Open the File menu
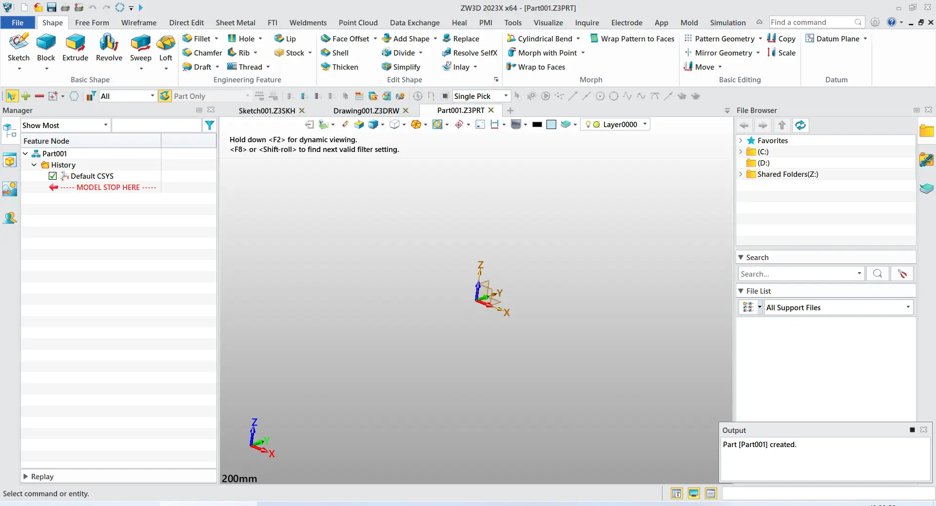Image resolution: width=936 pixels, height=506 pixels. coord(18,22)
